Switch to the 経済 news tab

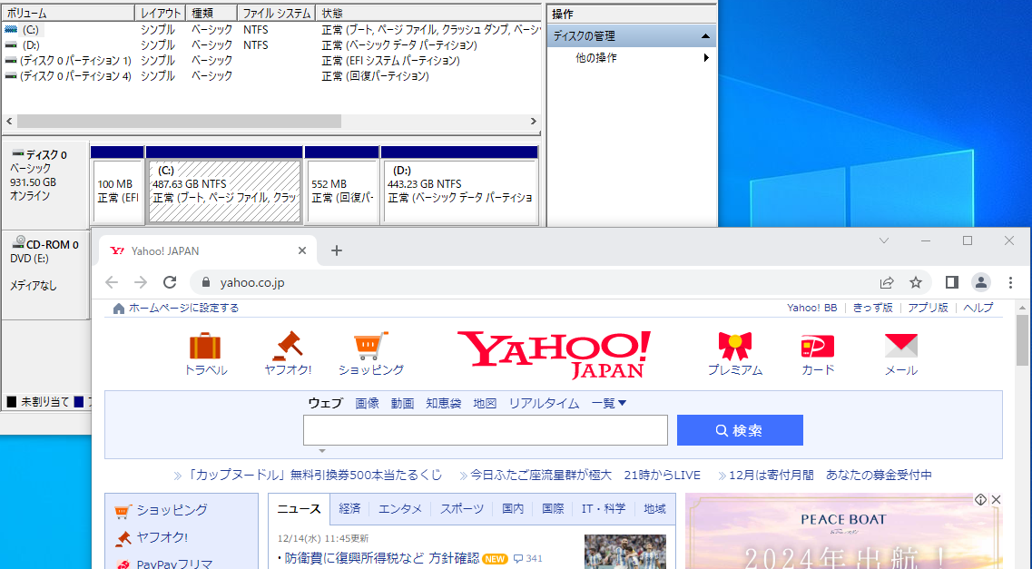click(x=349, y=508)
